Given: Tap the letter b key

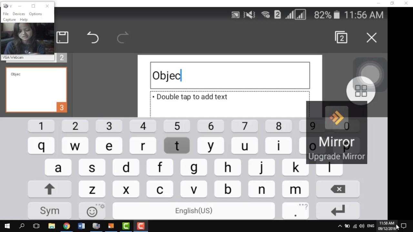Looking at the screenshot, I should [227, 189].
